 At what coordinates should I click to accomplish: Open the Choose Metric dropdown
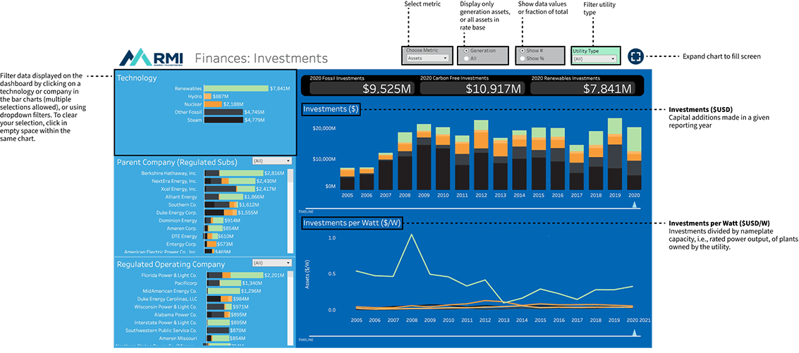click(x=427, y=58)
